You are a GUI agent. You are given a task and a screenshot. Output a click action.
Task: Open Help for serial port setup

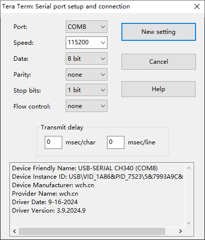158,89
